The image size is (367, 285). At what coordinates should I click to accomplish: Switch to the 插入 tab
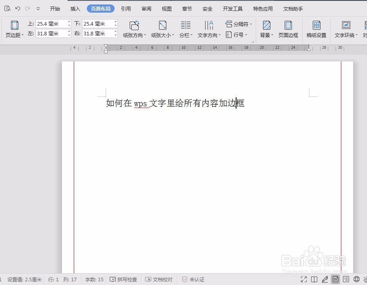point(75,9)
